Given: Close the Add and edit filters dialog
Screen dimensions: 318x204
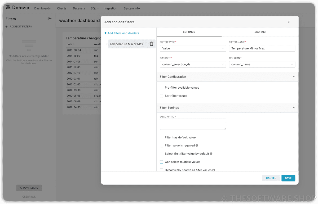Looking at the screenshot, I should click(289, 22).
